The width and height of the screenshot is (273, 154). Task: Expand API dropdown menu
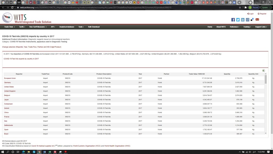(x=53, y=27)
